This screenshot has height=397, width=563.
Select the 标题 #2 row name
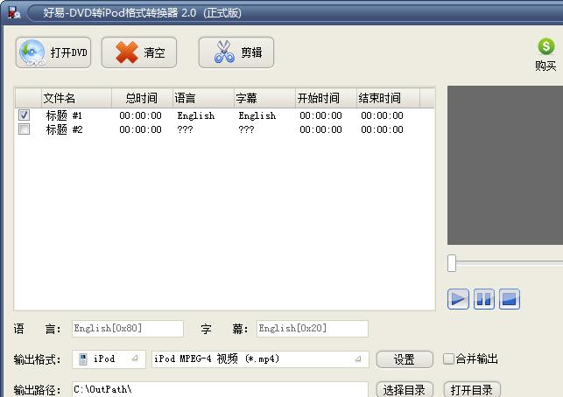click(64, 129)
